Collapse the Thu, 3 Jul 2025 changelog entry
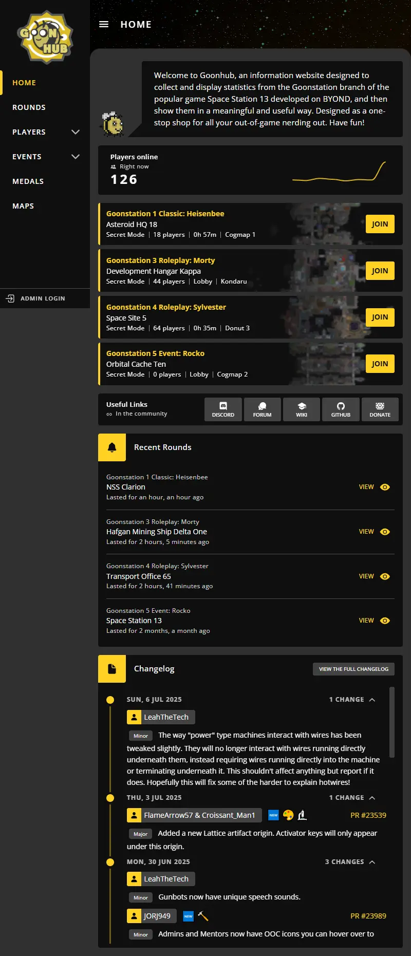 coord(372,798)
